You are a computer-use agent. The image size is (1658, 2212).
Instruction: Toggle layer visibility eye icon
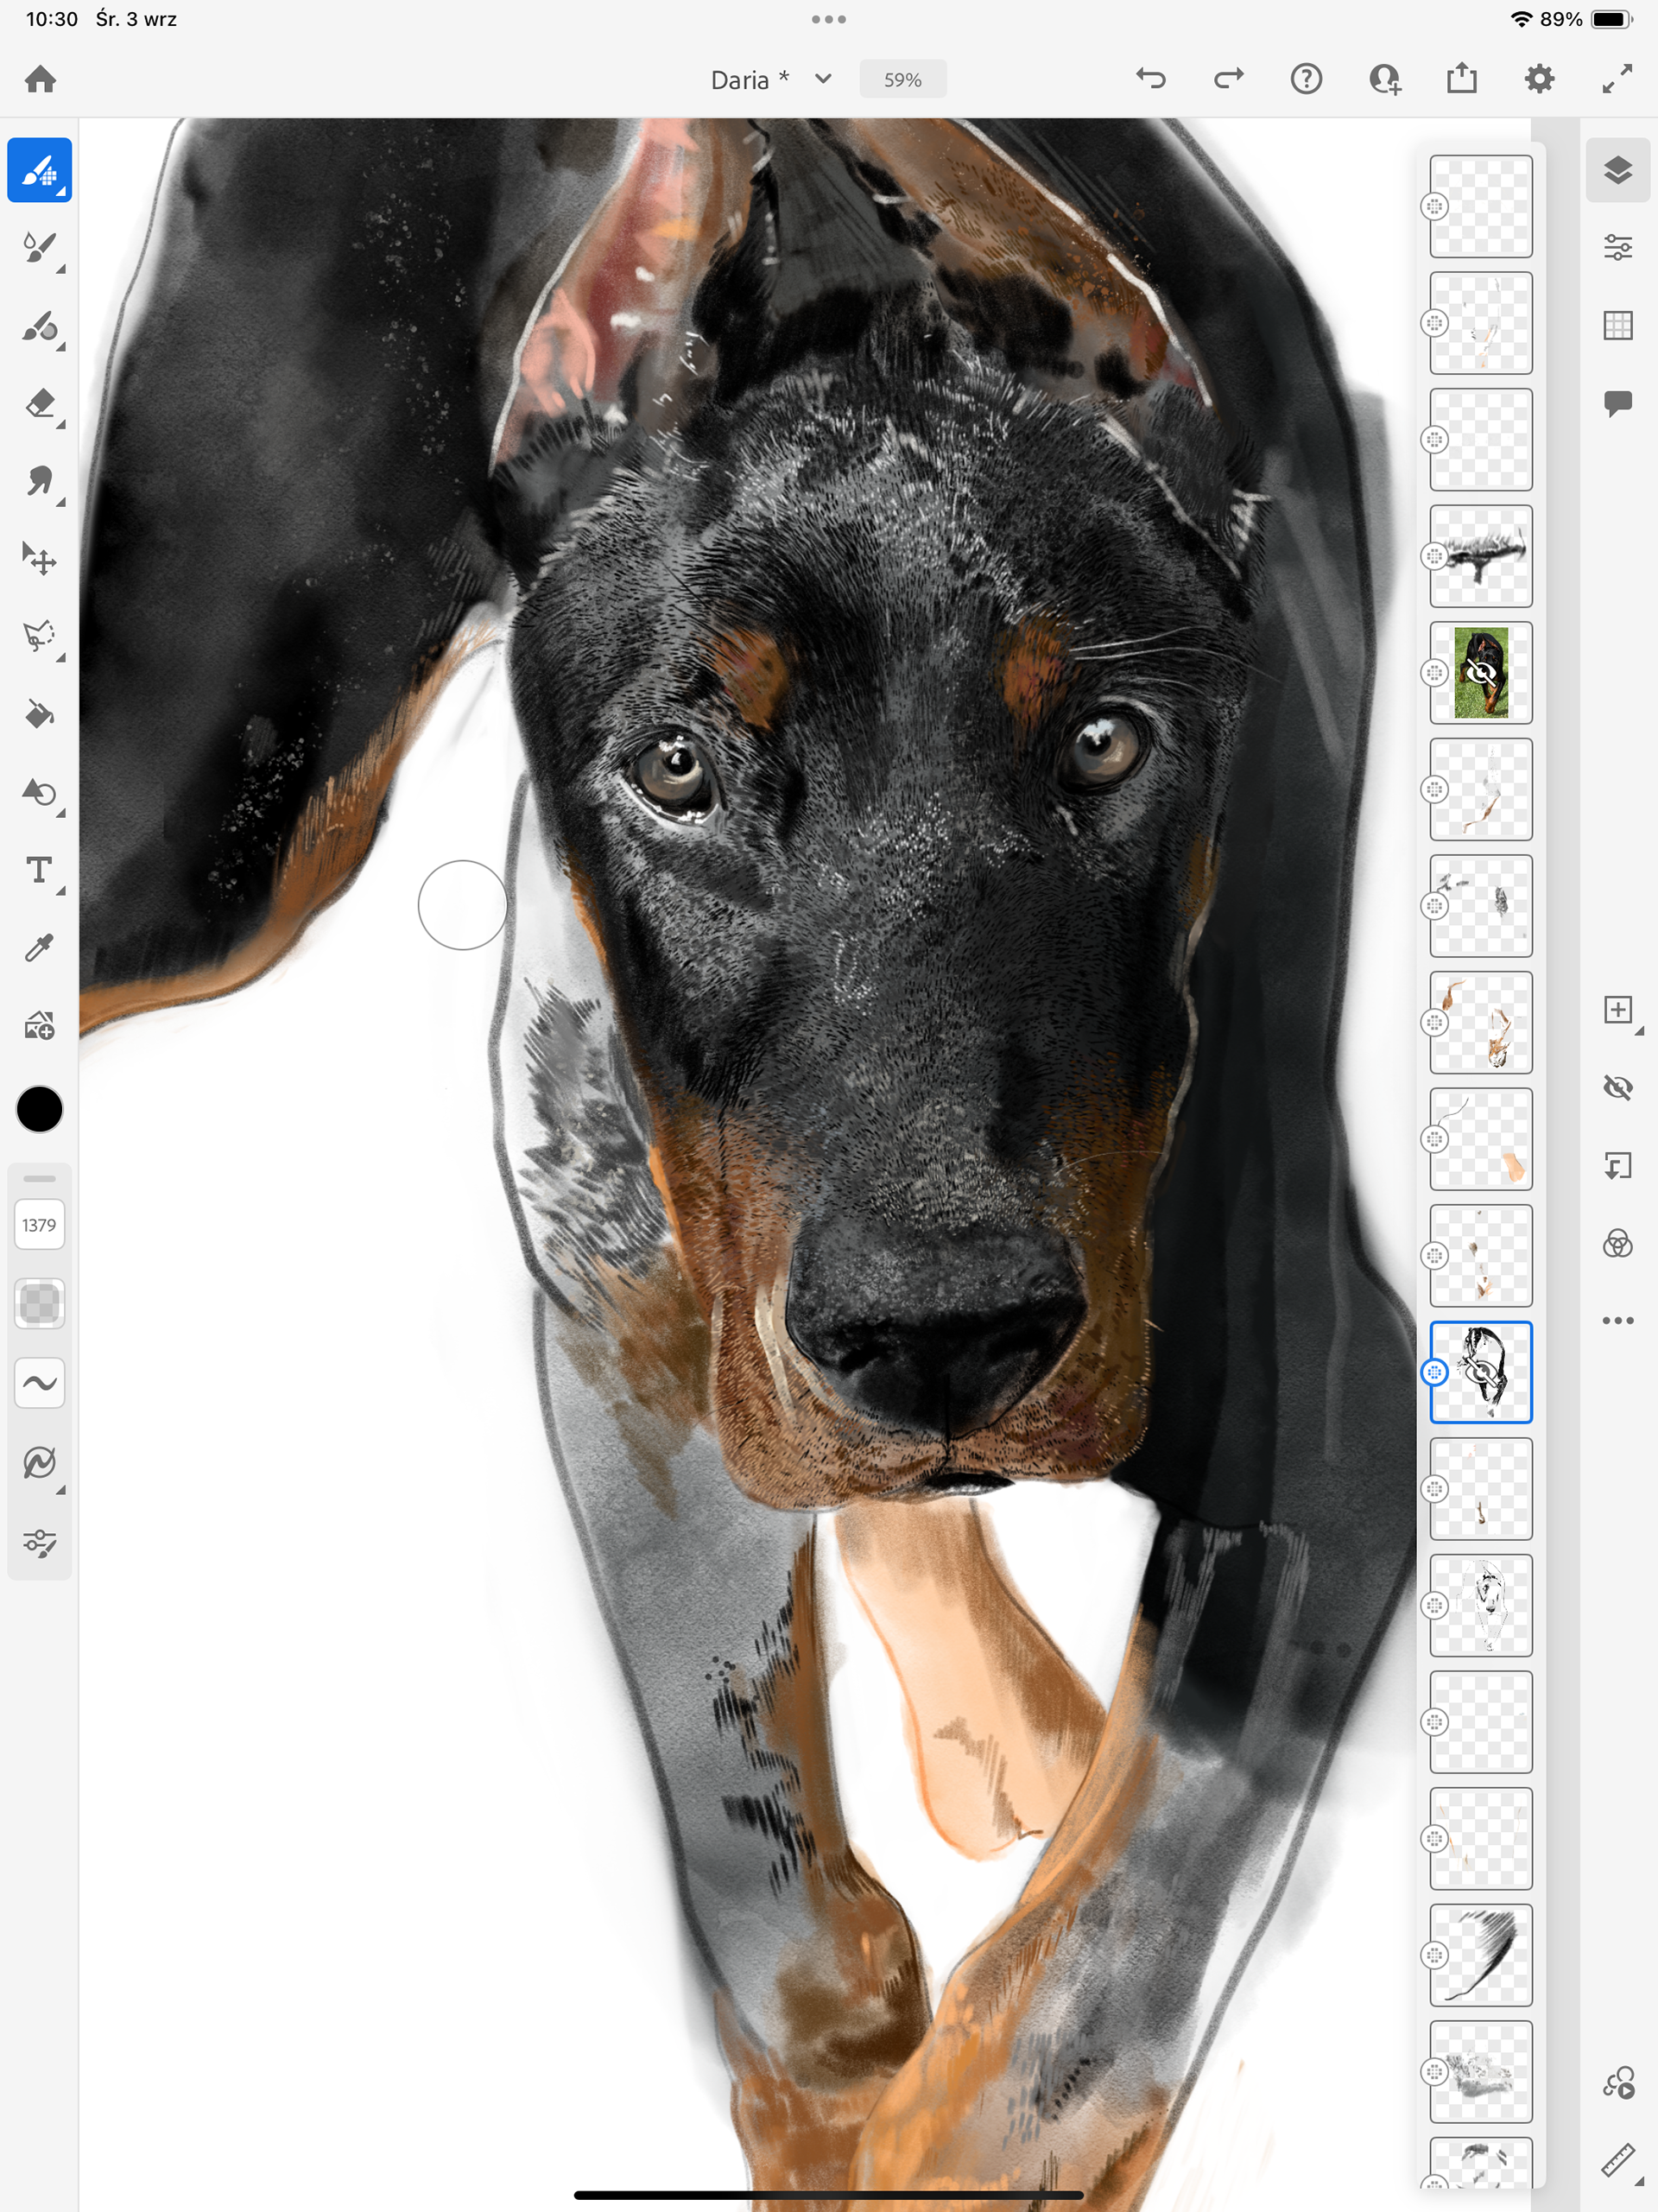[1617, 1087]
